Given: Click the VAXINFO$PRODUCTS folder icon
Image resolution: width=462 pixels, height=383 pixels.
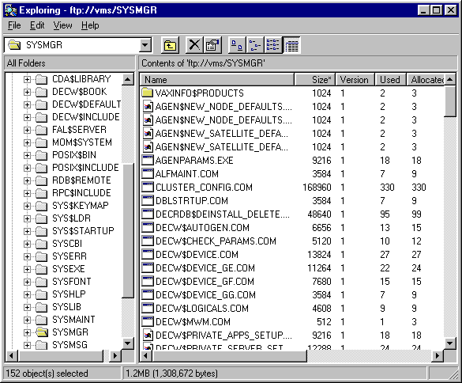Looking at the screenshot, I should [x=148, y=93].
